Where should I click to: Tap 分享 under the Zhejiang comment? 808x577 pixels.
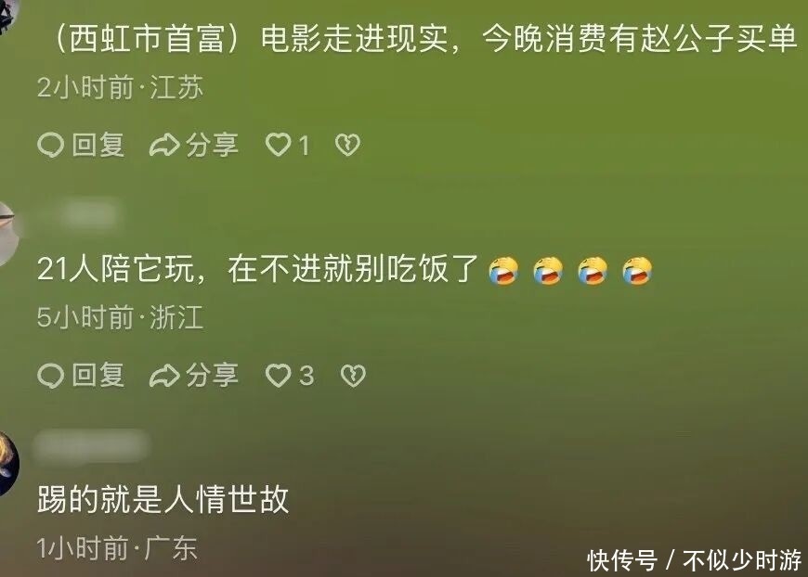[x=213, y=375]
